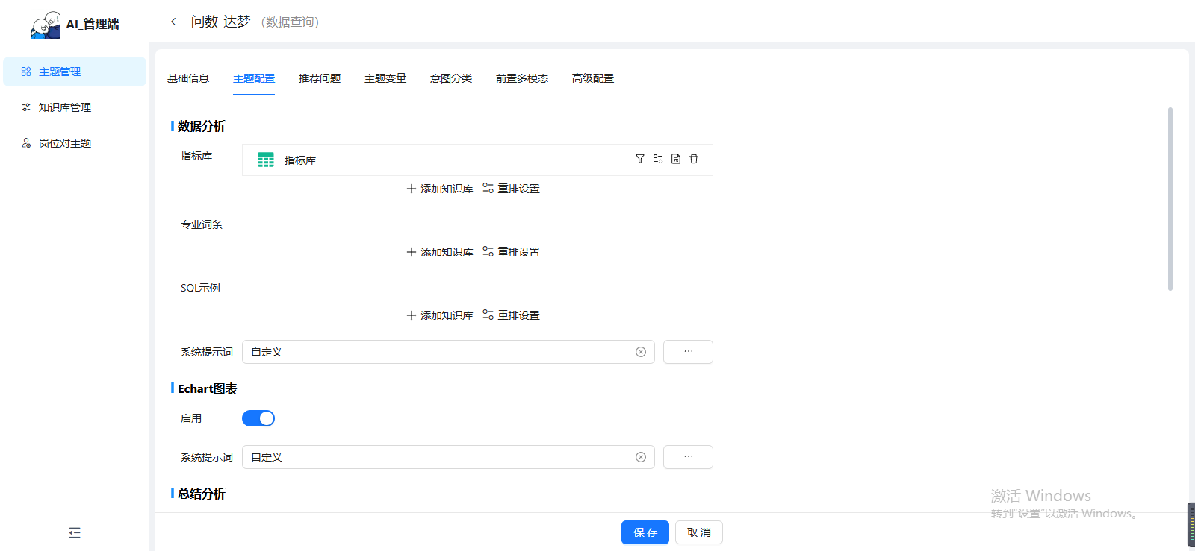Screen dimensions: 1195x551
Task: Collapse the sidebar using bottom menu icon
Action: [75, 532]
